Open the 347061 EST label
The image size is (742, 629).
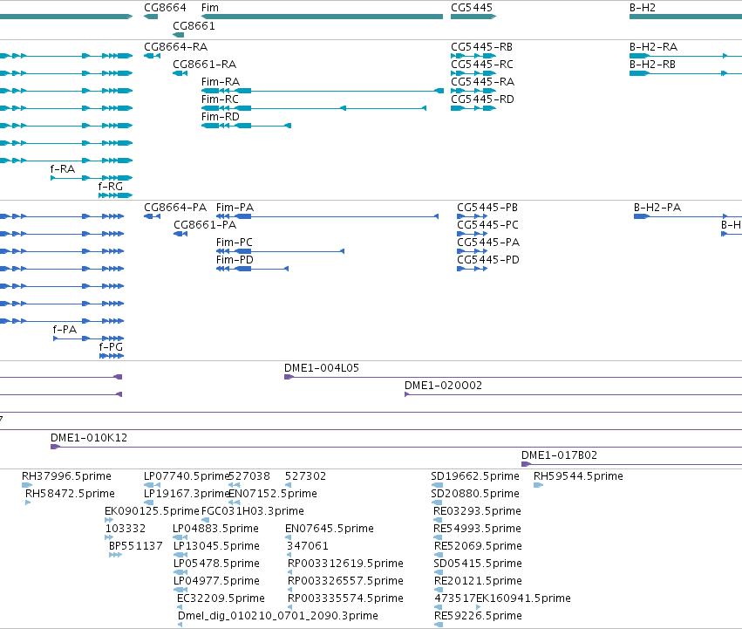pyautogui.click(x=308, y=546)
